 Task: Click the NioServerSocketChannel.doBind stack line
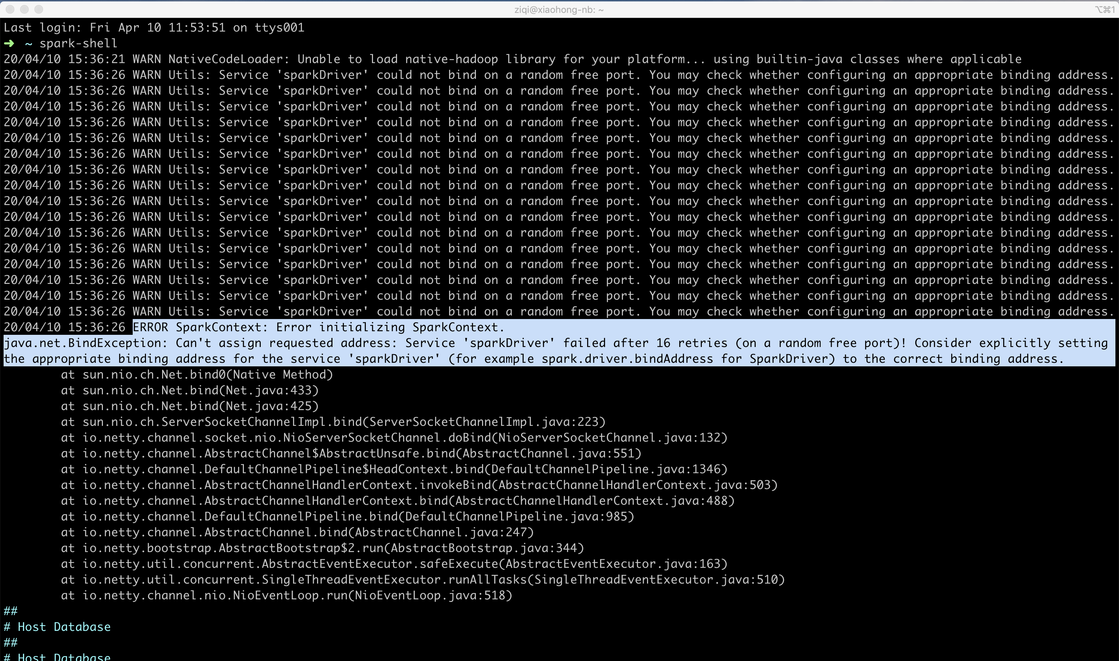click(394, 438)
